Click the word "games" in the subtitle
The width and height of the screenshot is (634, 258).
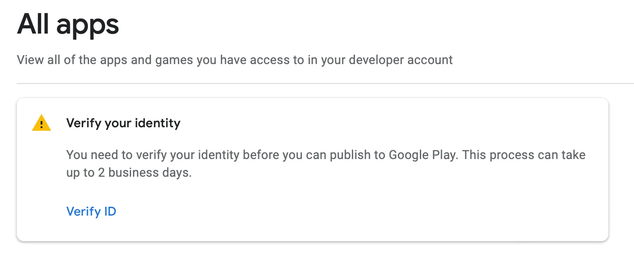pyautogui.click(x=174, y=60)
